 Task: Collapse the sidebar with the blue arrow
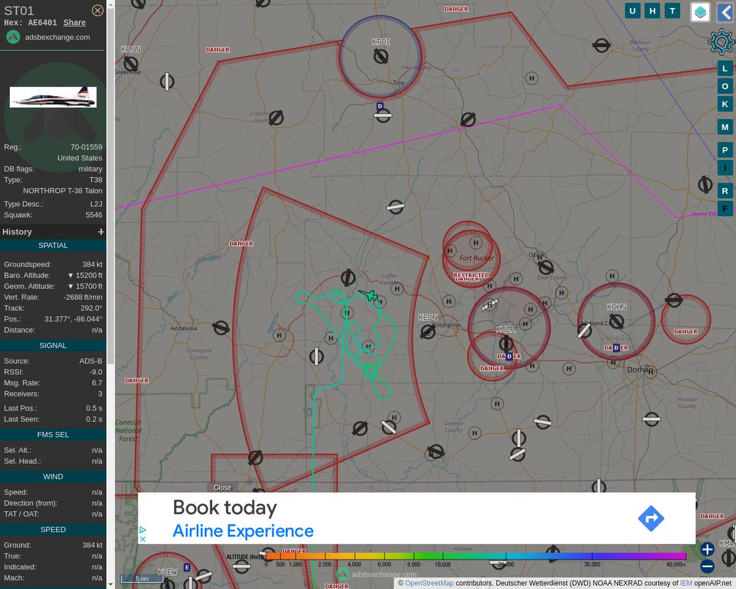pyautogui.click(x=726, y=12)
